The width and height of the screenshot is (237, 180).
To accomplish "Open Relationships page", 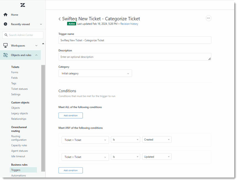I will click(x=18, y=119).
